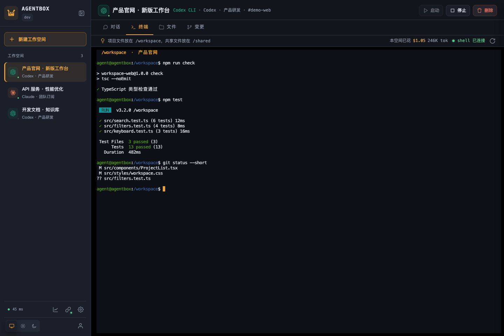Image resolution: width=504 pixels, height=336 pixels.
Task: Click the 删除 delete button
Action: click(485, 10)
